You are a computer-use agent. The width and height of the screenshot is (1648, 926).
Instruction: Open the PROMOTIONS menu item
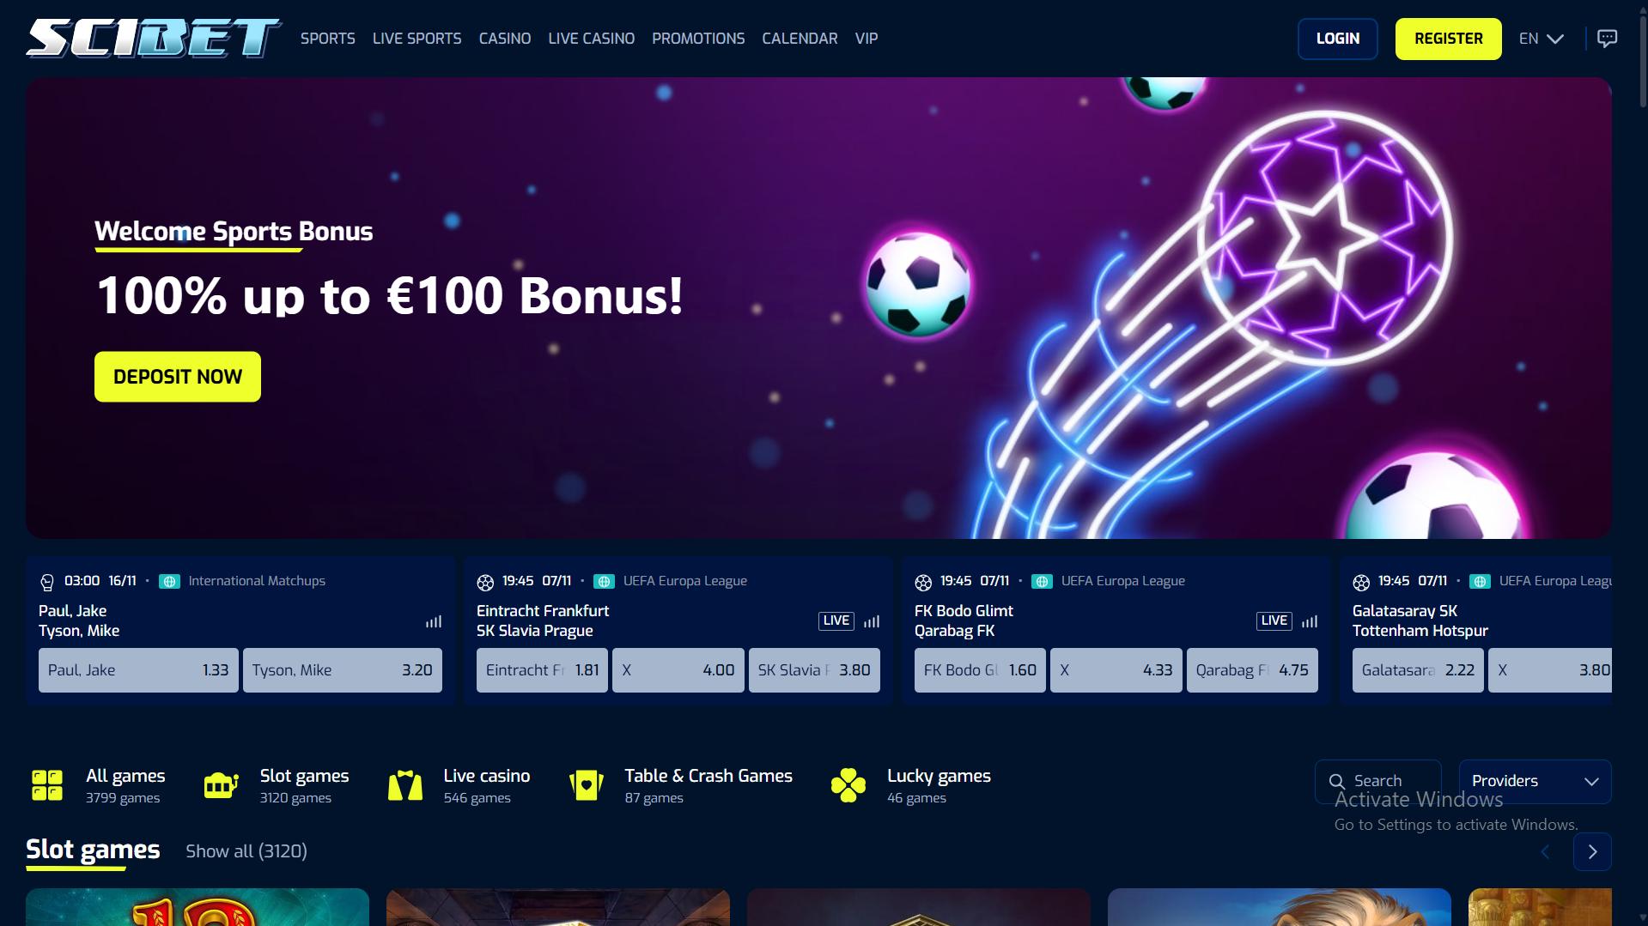coord(698,39)
